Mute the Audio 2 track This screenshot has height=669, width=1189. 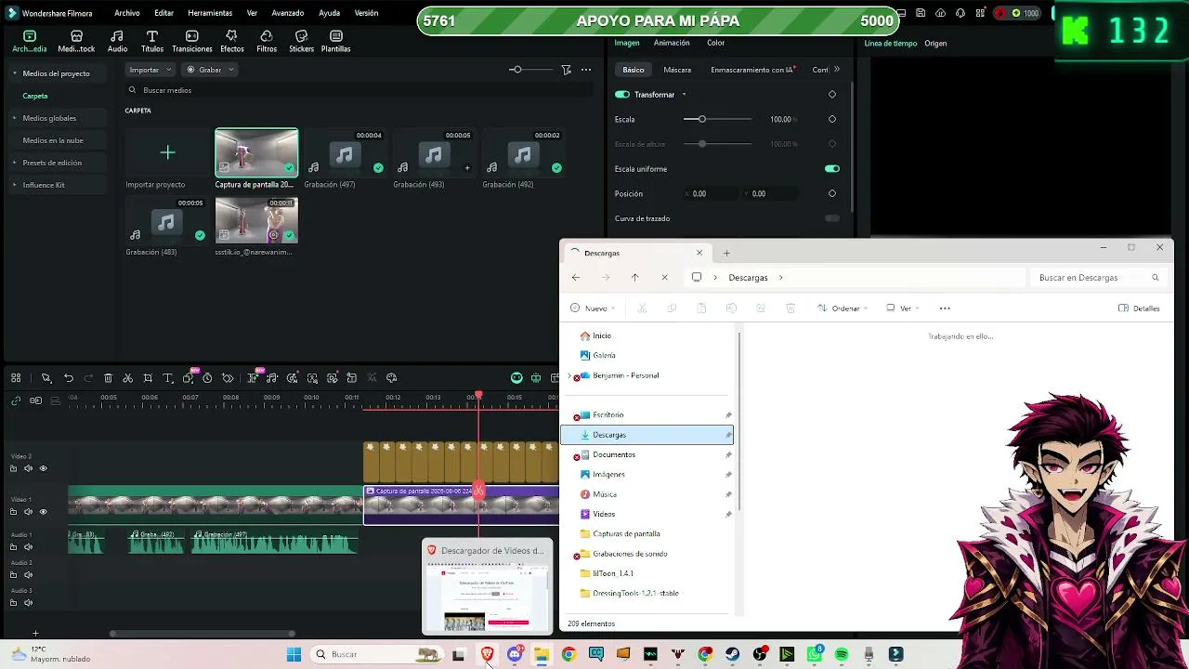tap(28, 574)
